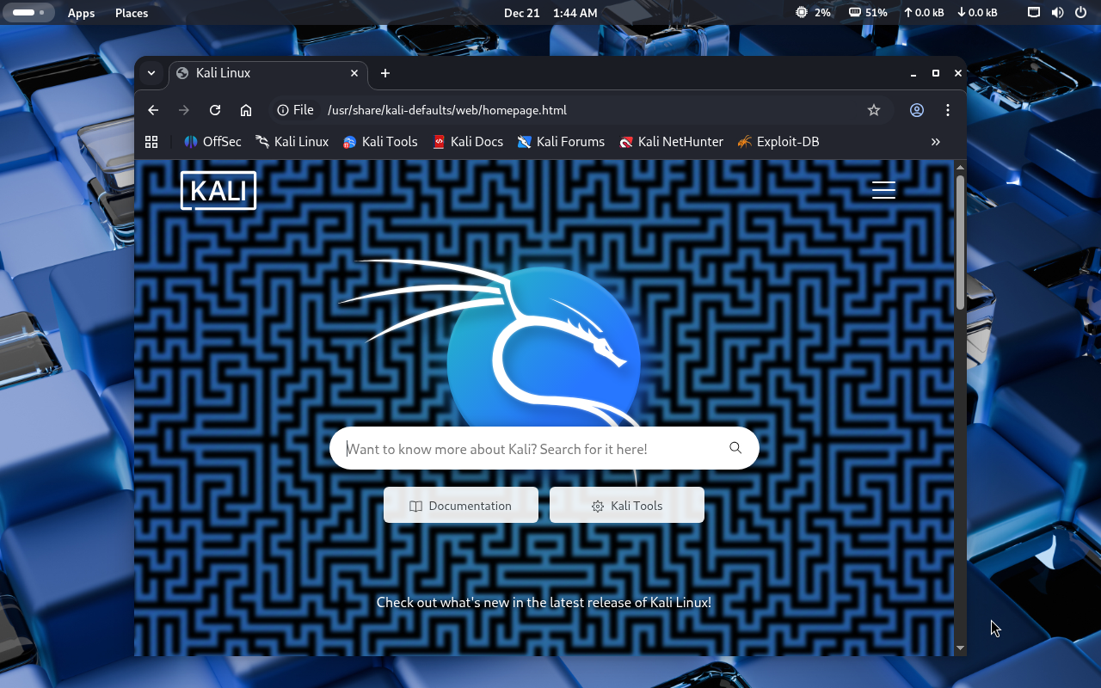The image size is (1101, 688).
Task: Open the apps grid icon in bookmarks bar
Action: pyautogui.click(x=151, y=142)
